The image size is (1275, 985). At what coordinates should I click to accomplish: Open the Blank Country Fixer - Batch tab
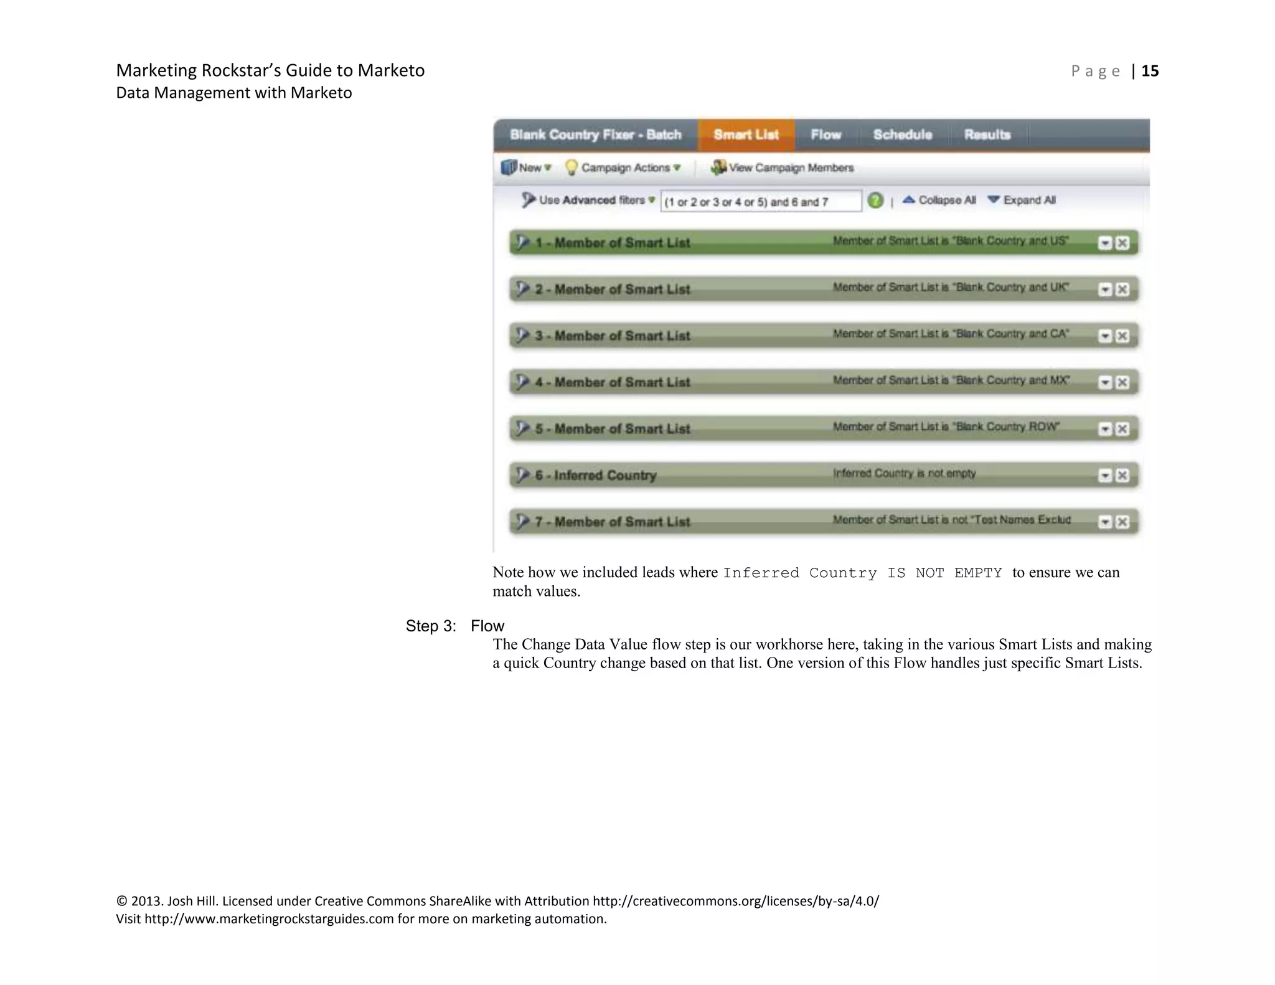click(595, 134)
